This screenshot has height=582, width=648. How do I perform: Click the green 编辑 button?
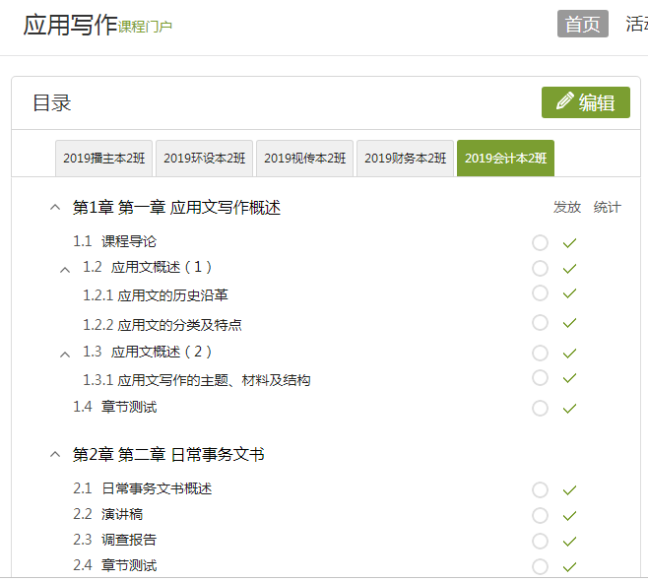(586, 102)
